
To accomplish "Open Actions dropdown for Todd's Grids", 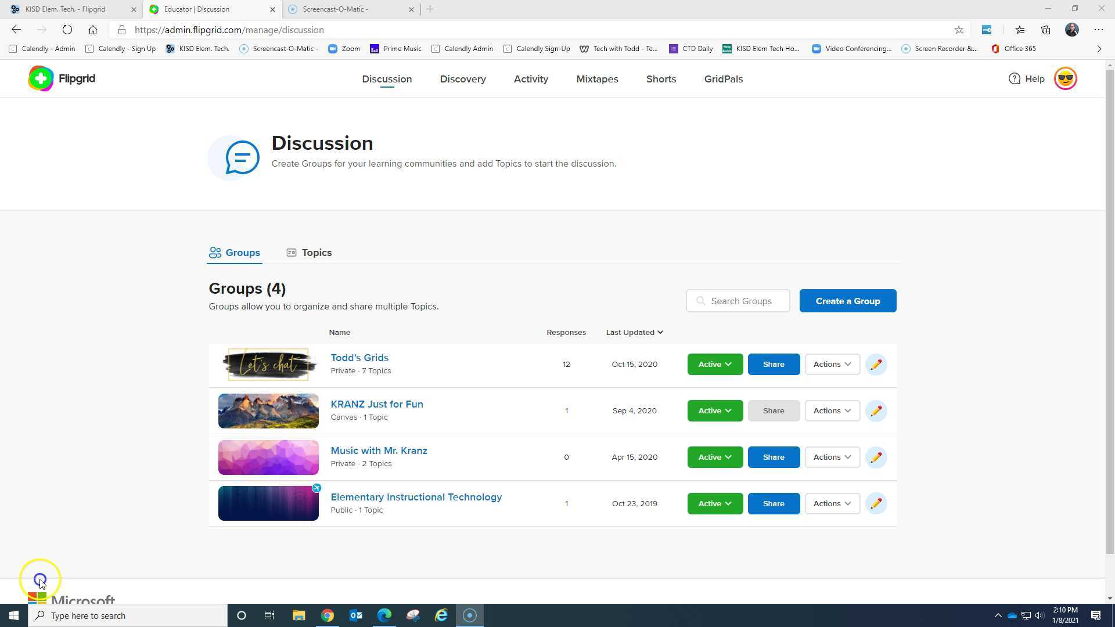I will [x=832, y=365].
